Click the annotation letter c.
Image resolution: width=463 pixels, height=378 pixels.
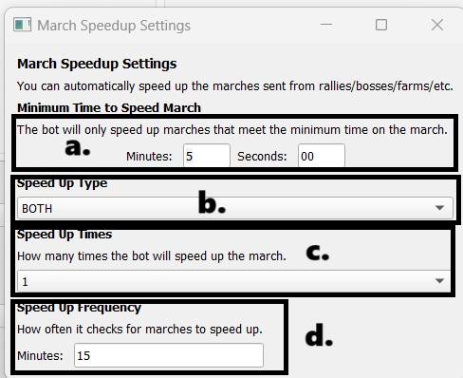point(318,253)
